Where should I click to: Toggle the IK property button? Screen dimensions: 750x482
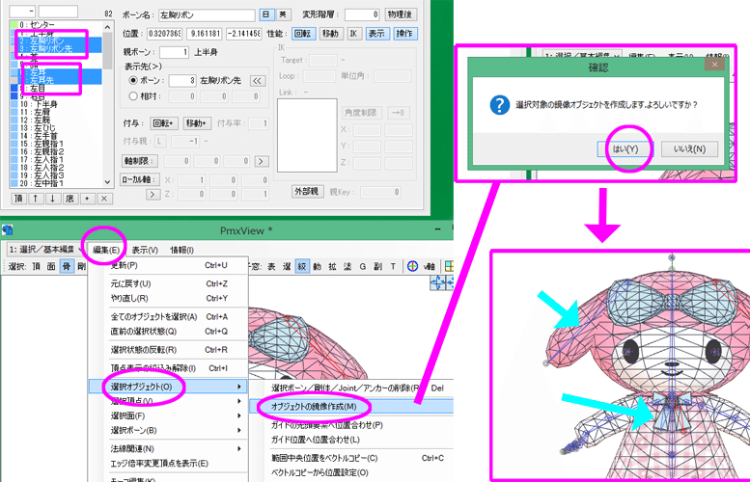(353, 34)
